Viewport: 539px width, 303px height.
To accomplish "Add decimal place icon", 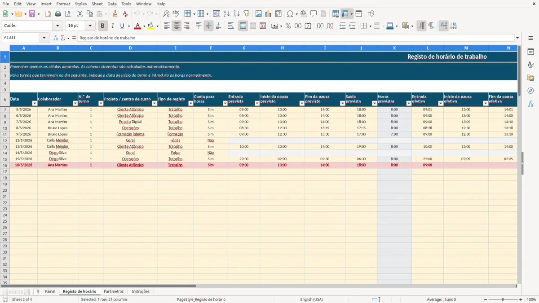I will click(x=320, y=26).
